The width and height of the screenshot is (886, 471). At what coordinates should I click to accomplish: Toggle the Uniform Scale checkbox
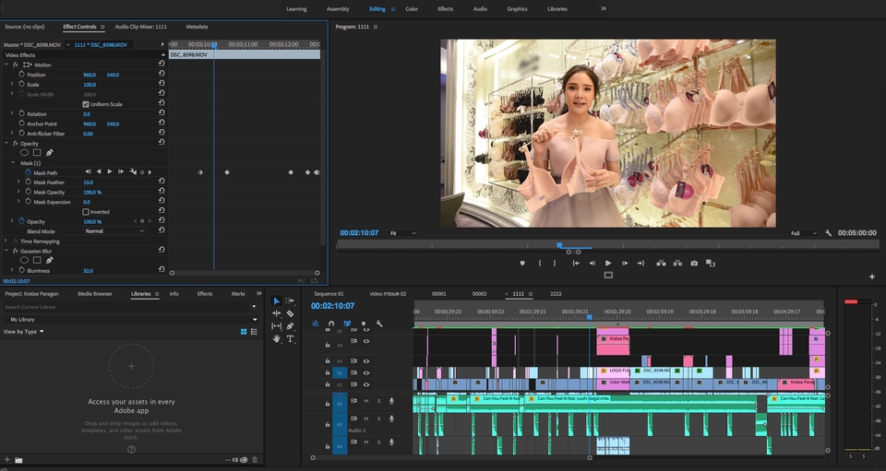click(86, 104)
